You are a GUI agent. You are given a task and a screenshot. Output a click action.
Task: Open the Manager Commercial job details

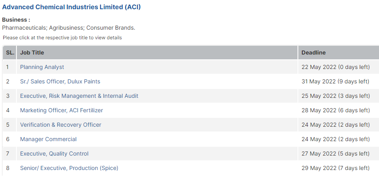[48, 139]
